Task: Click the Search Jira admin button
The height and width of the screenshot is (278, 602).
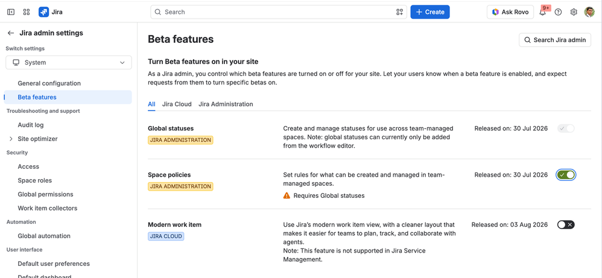Action: tap(555, 40)
